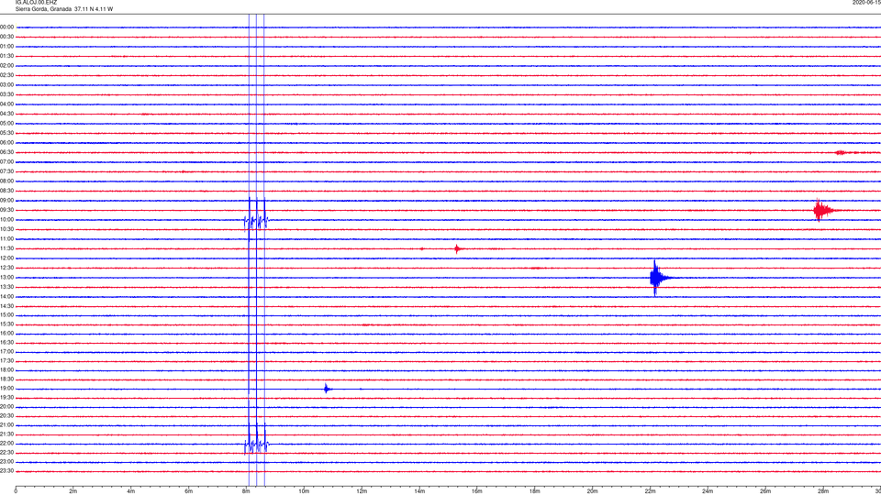The width and height of the screenshot is (881, 495).
Task: Select the 03:00 trace time label
Action: coord(6,84)
